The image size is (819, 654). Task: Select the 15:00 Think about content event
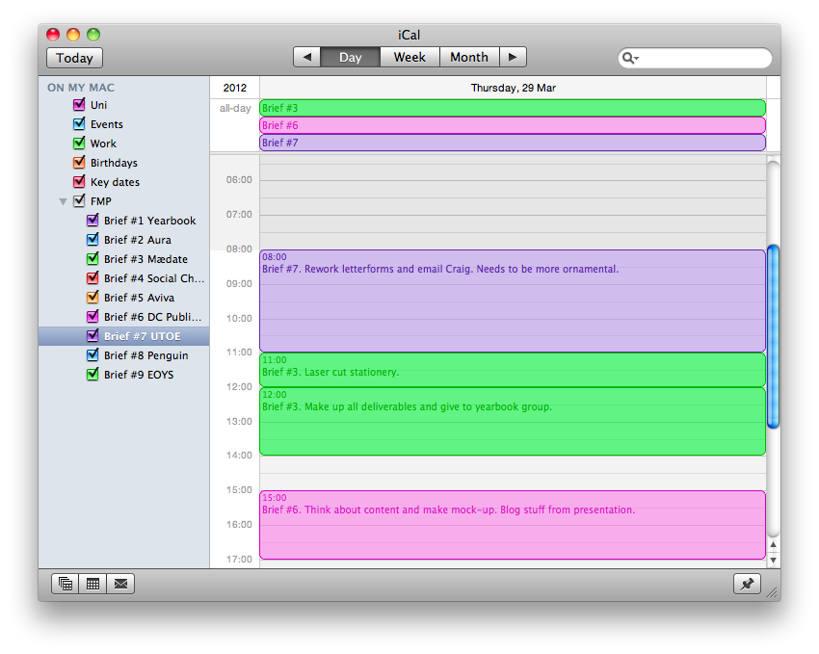coord(513,525)
